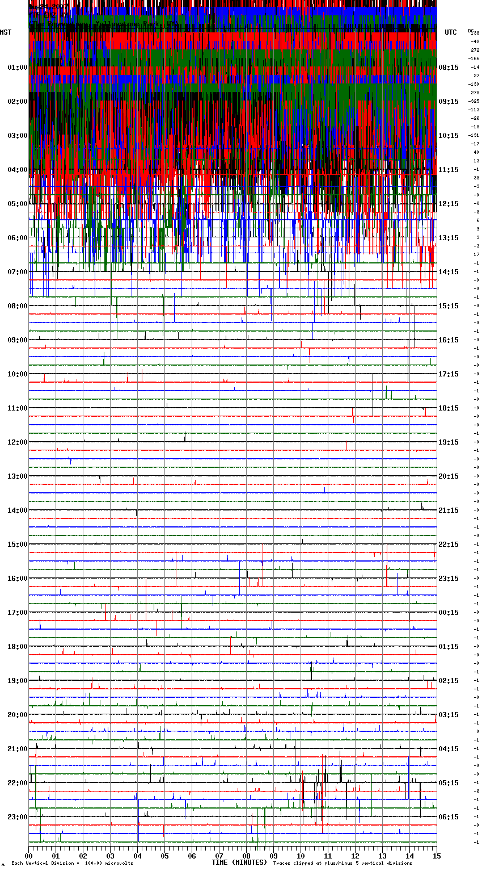This screenshot has width=482, height=871.
Task: Click the DC offset value 278
Action: click(475, 93)
